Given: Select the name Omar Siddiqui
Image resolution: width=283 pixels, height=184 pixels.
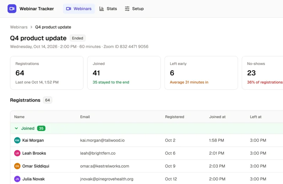Looking at the screenshot, I should pyautogui.click(x=36, y=166).
